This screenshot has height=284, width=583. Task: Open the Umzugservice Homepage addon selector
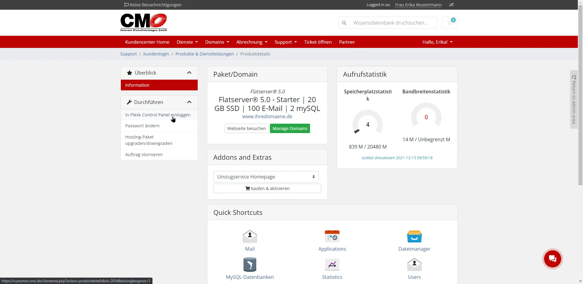tap(266, 177)
